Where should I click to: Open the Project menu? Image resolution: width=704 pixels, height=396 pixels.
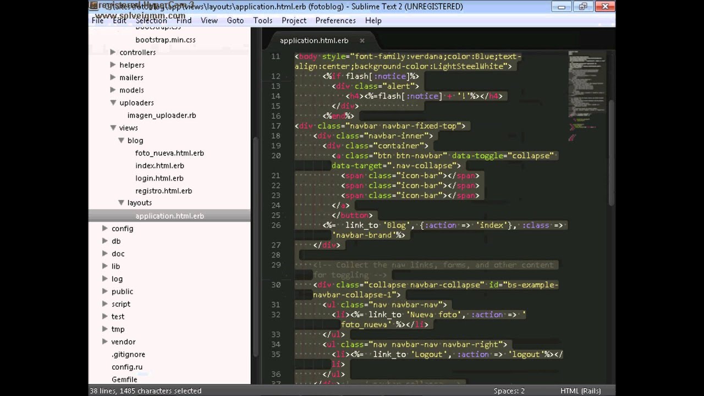click(294, 20)
